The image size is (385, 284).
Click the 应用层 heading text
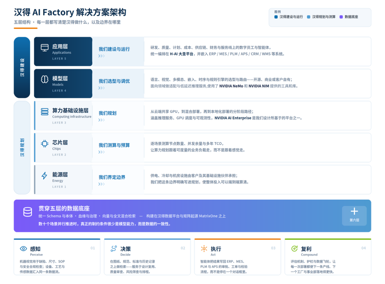(60, 47)
